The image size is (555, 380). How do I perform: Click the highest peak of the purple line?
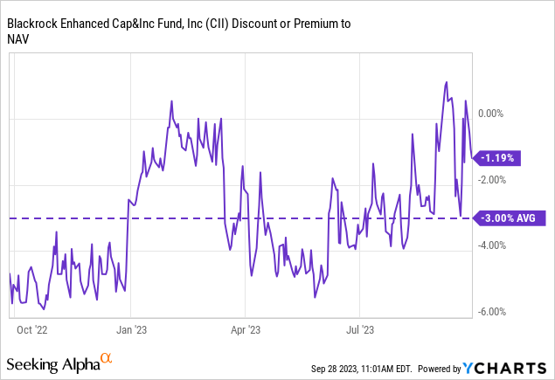[x=447, y=83]
